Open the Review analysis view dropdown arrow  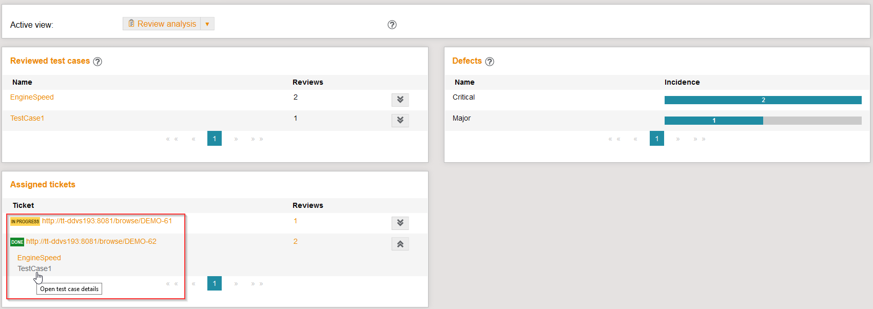click(207, 24)
